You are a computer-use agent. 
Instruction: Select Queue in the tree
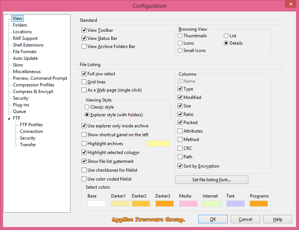[19, 111]
